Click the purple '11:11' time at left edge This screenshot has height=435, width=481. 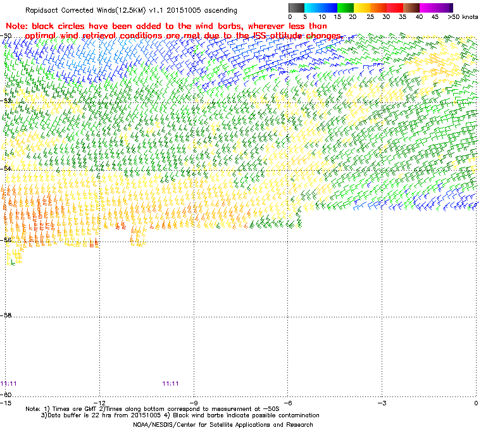click(x=9, y=384)
